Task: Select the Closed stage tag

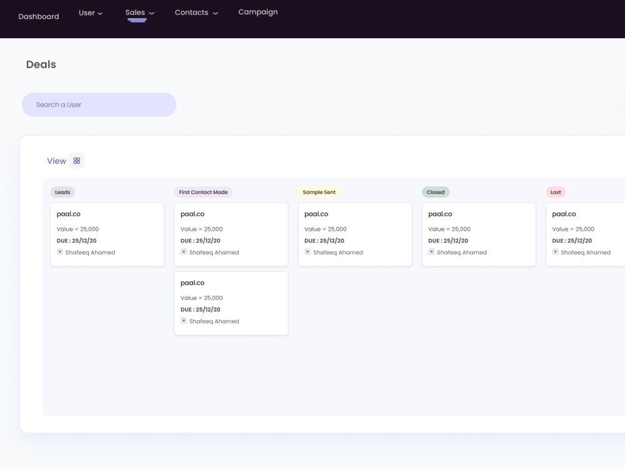Action: [435, 192]
